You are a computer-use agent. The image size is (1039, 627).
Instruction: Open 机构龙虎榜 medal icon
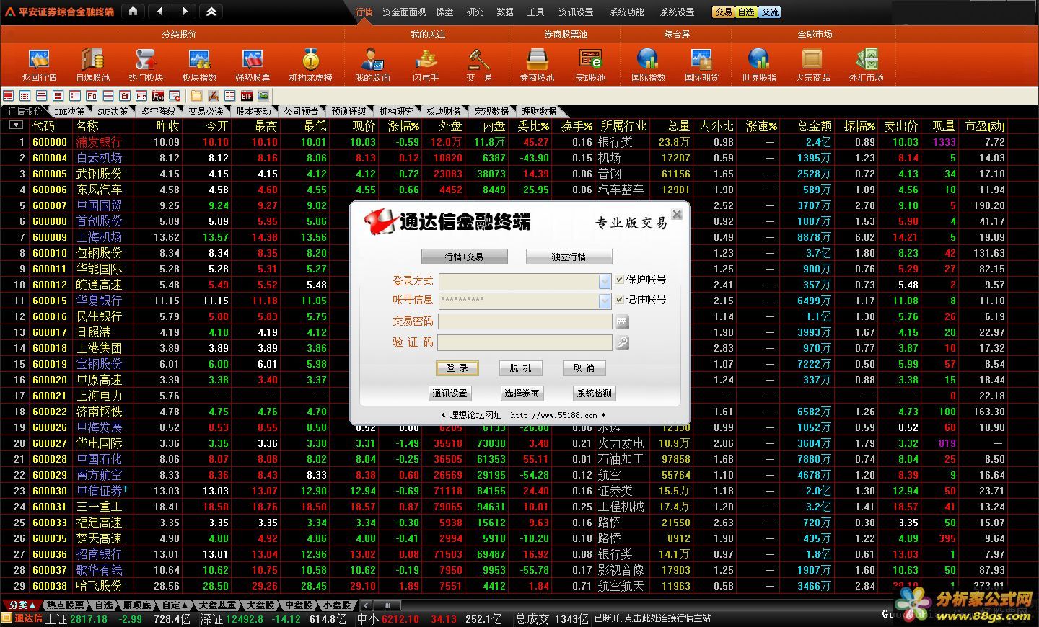310,65
